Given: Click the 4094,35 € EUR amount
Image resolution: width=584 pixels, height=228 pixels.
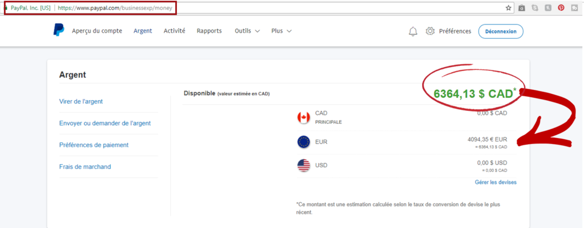Looking at the screenshot, I should coord(487,140).
